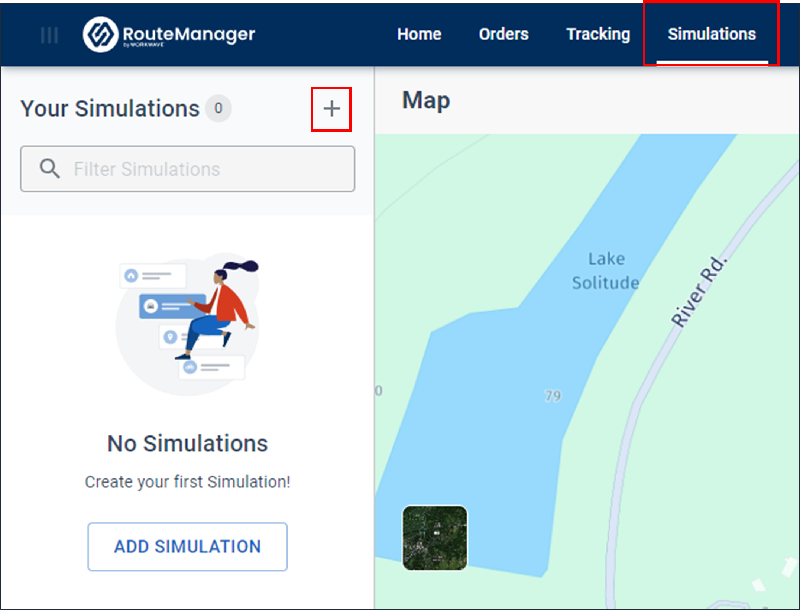
Task: Select the magnifying glass search icon
Action: (x=50, y=169)
